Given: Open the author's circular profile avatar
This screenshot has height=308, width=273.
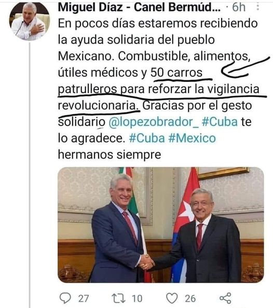Looking at the screenshot, I should [30, 20].
